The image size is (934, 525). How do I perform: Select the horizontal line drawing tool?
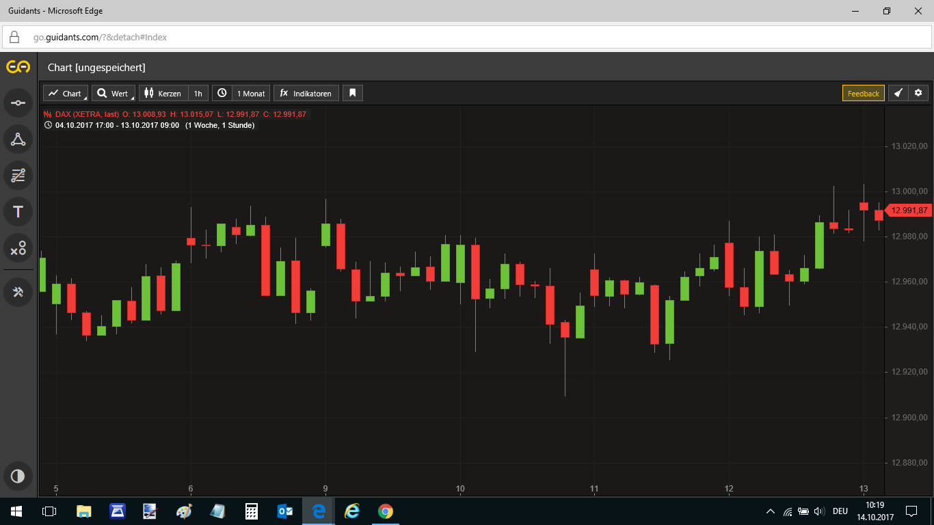tap(18, 103)
